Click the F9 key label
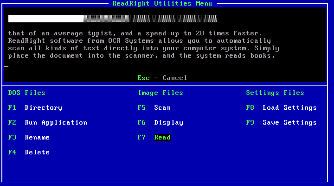Viewport: 334px width, 186px height. (250, 123)
